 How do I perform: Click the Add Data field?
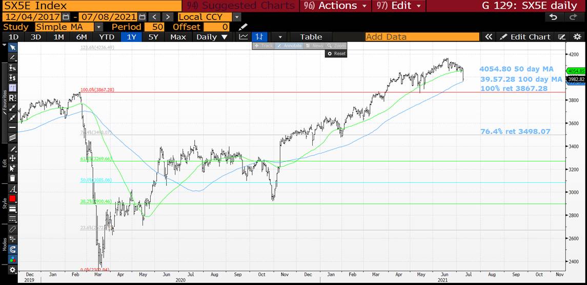tap(422, 37)
